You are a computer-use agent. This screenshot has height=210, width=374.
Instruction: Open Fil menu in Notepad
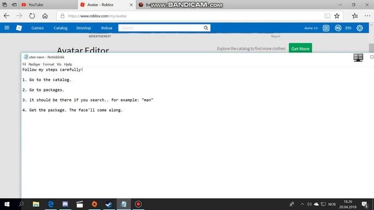click(24, 64)
